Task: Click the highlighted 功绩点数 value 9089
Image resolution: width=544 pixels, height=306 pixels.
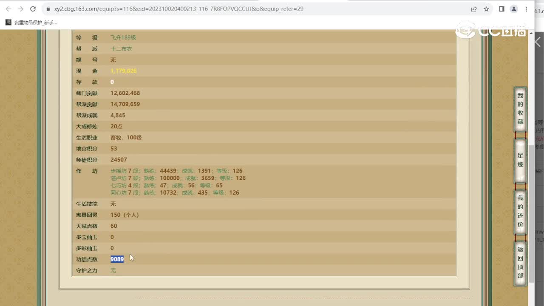Action: tap(117, 259)
